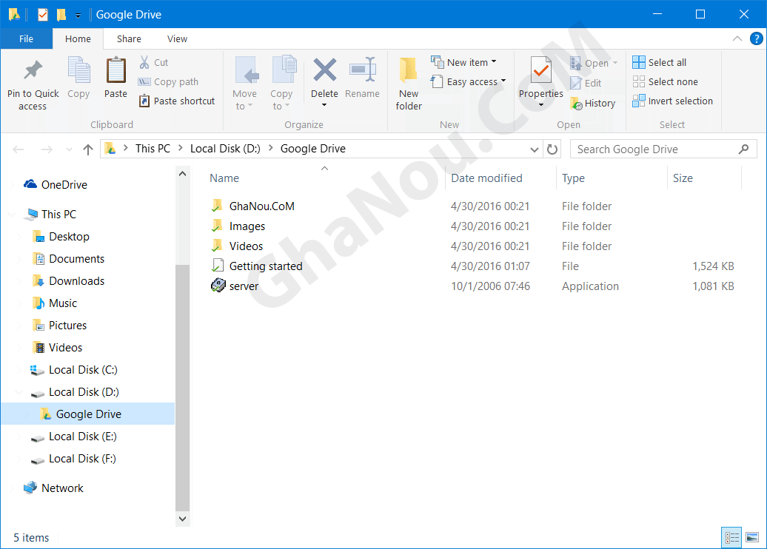The width and height of the screenshot is (767, 549).
Task: Click the Properties checkmark icon
Action: coord(541,70)
